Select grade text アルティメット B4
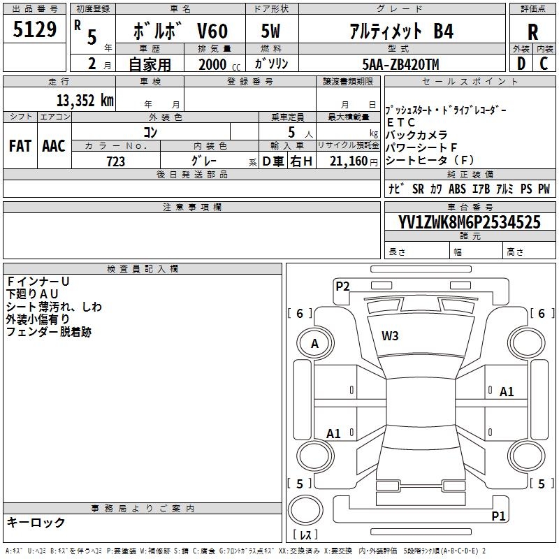Screen dimensions: 559x559 (x=401, y=31)
